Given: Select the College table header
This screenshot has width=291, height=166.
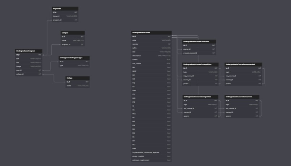Looking at the screenshot, I should point(78,78).
